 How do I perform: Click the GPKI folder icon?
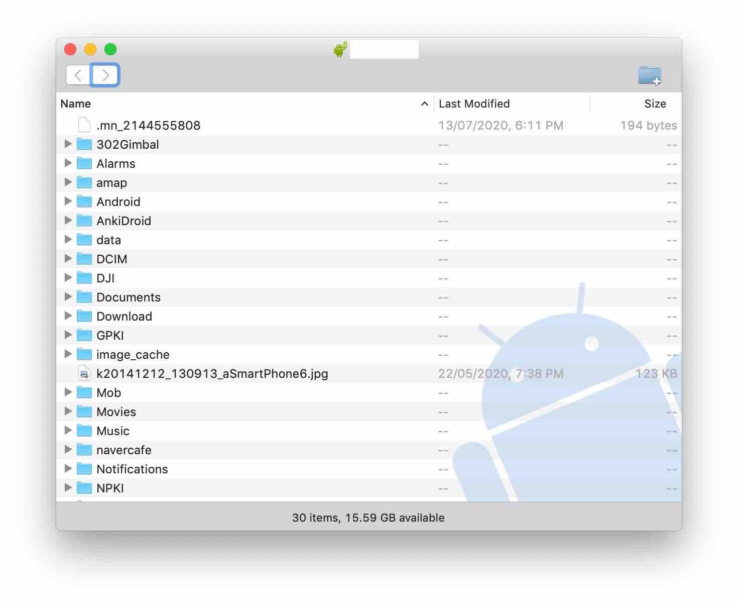coord(84,335)
